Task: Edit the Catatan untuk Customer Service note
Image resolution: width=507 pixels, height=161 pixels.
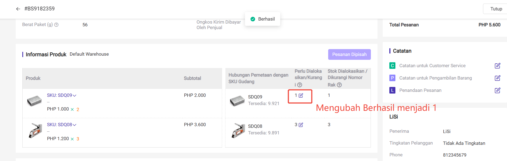Action: (497, 66)
